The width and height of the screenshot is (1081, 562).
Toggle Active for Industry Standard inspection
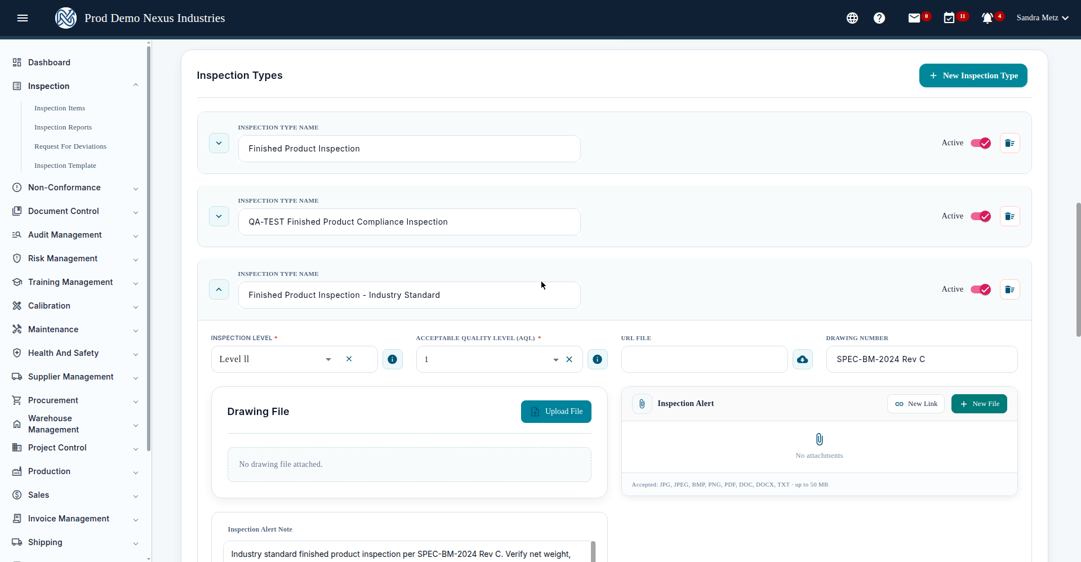click(981, 289)
